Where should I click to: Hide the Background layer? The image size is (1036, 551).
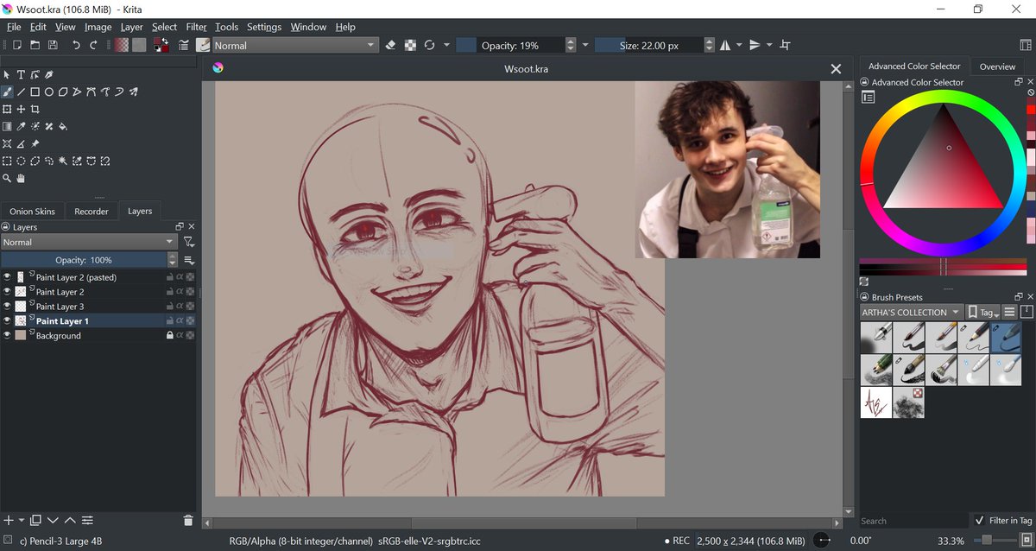click(x=7, y=336)
